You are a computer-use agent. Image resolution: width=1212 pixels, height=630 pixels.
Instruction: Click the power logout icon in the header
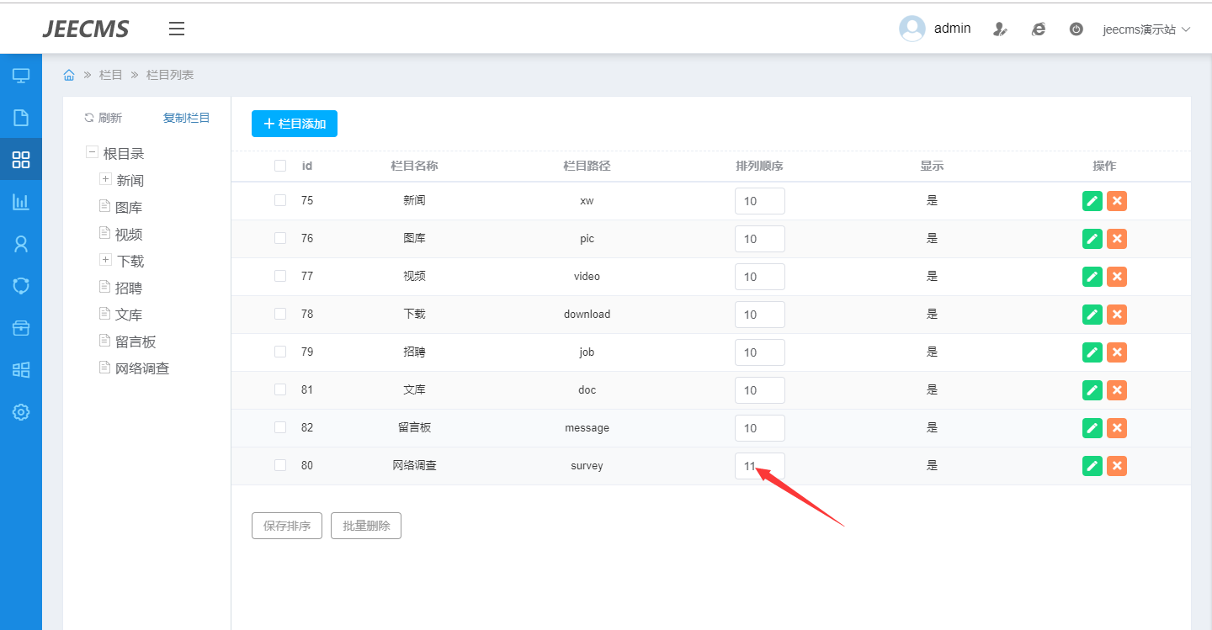(1076, 29)
